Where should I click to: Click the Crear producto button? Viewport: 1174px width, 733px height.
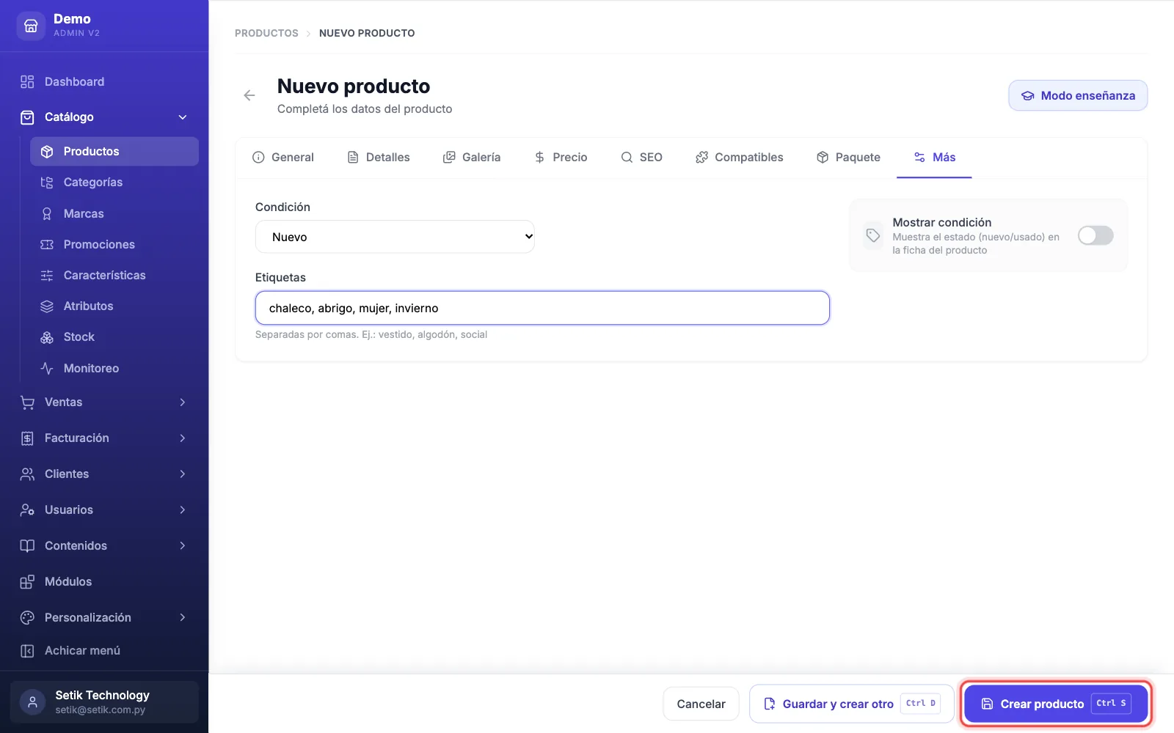point(1056,704)
